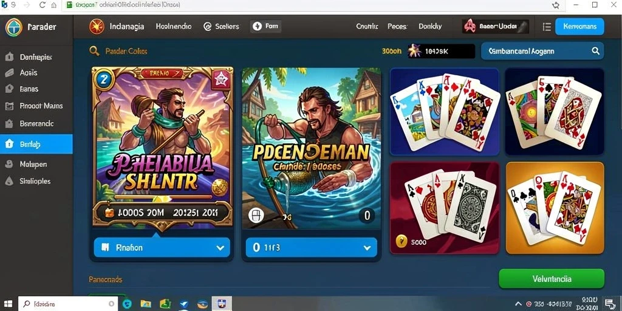Screen dimensions: 622x311
Task: Click the mouse icon on the Pdcendeman card
Action: (256, 215)
